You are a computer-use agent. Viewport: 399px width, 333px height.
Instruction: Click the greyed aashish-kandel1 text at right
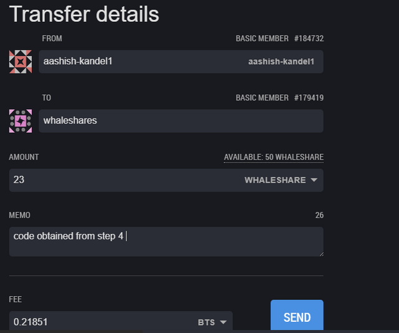point(281,62)
